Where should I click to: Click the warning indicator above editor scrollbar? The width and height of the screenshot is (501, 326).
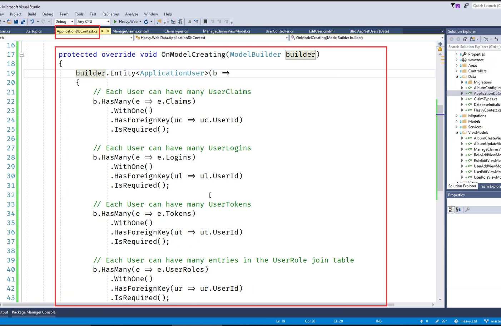click(x=440, y=49)
